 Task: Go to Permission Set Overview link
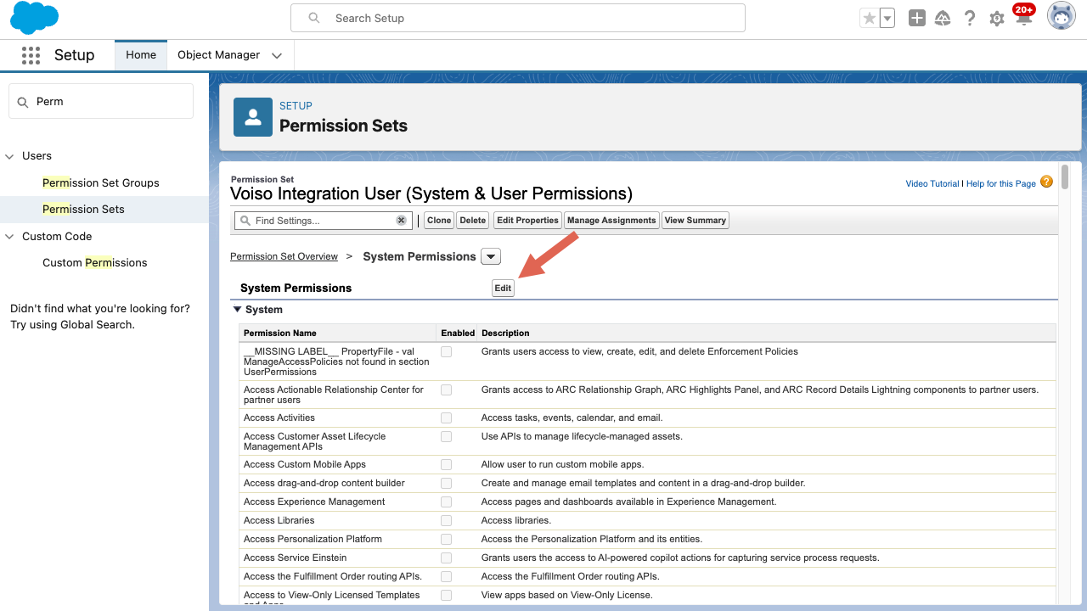coord(284,256)
